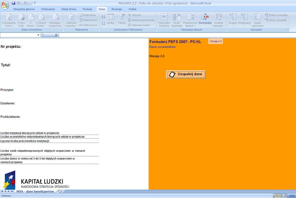Switch to Page Layout view in status bar

(x=281, y=196)
